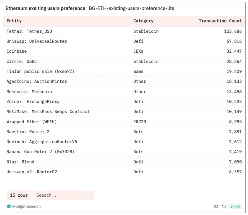Viewport: 248px width, 215px height.
Task: Sort by Entity column header
Action: click(14, 21)
